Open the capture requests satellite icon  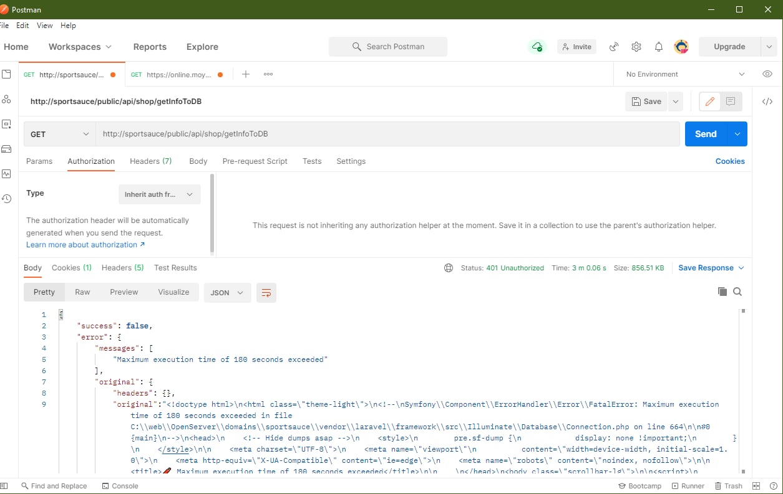614,47
